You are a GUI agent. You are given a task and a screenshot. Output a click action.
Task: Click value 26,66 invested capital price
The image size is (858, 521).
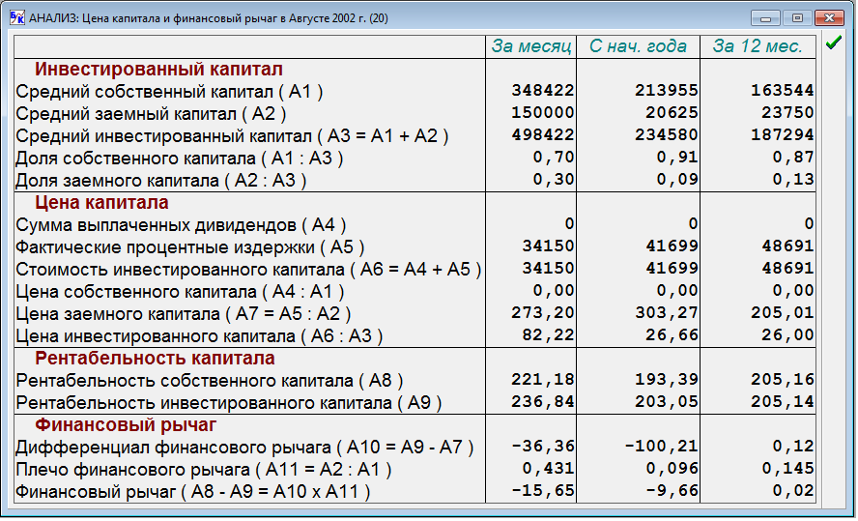click(x=672, y=334)
